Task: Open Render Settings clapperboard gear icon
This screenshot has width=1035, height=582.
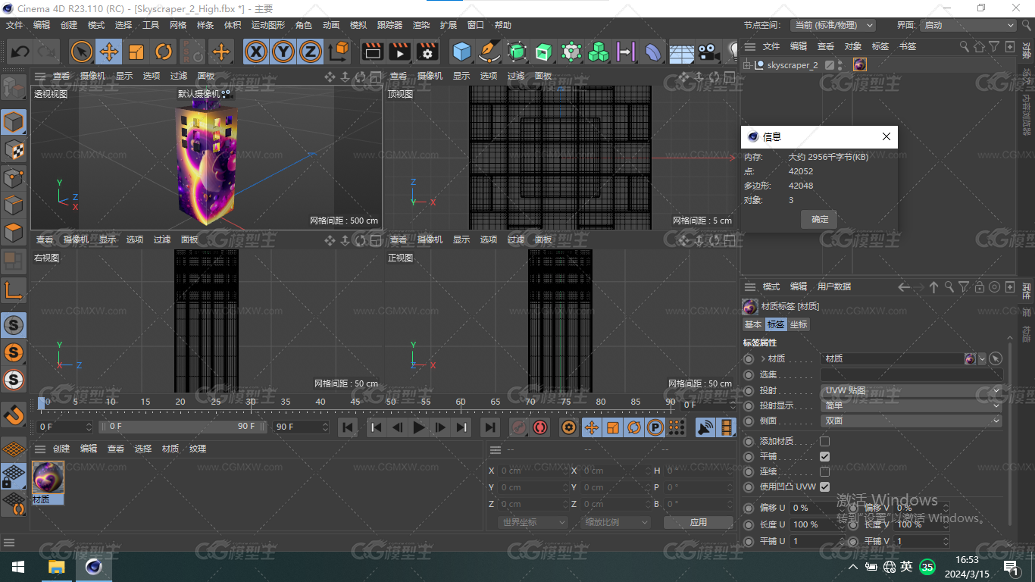Action: tap(427, 52)
